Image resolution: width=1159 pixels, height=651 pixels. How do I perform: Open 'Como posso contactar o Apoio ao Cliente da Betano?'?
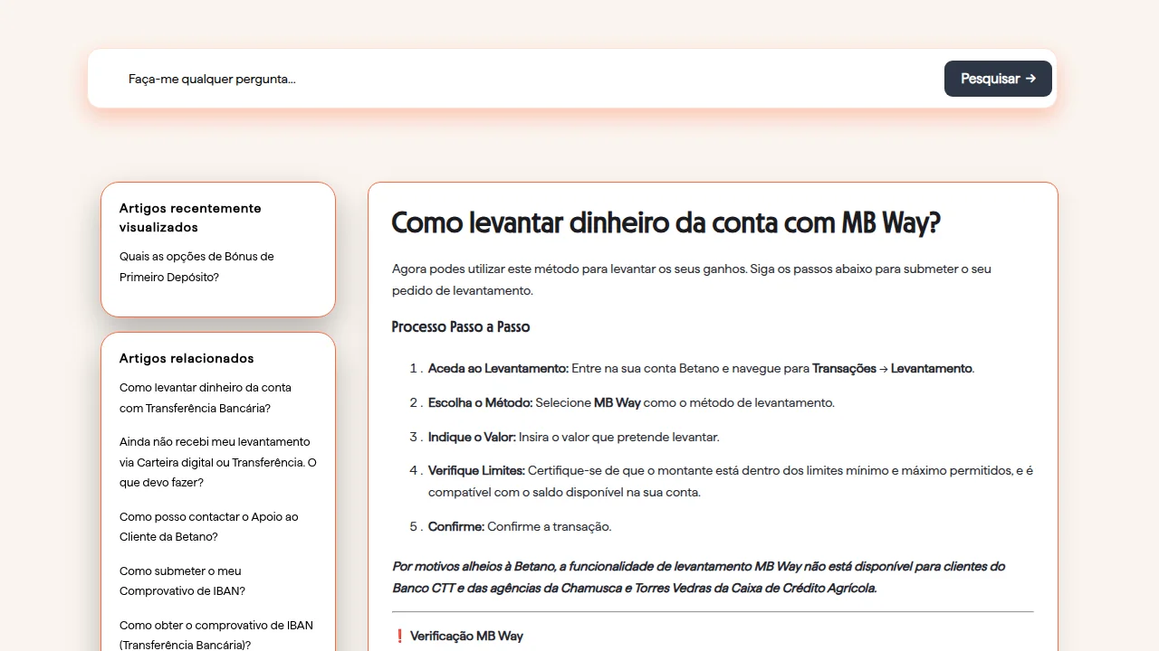pos(208,526)
